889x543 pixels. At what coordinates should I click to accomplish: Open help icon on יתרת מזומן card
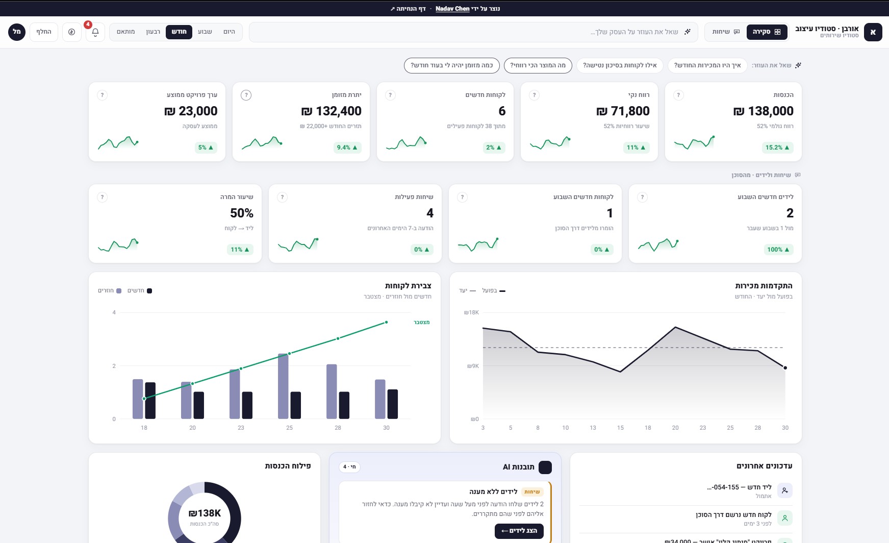[246, 95]
